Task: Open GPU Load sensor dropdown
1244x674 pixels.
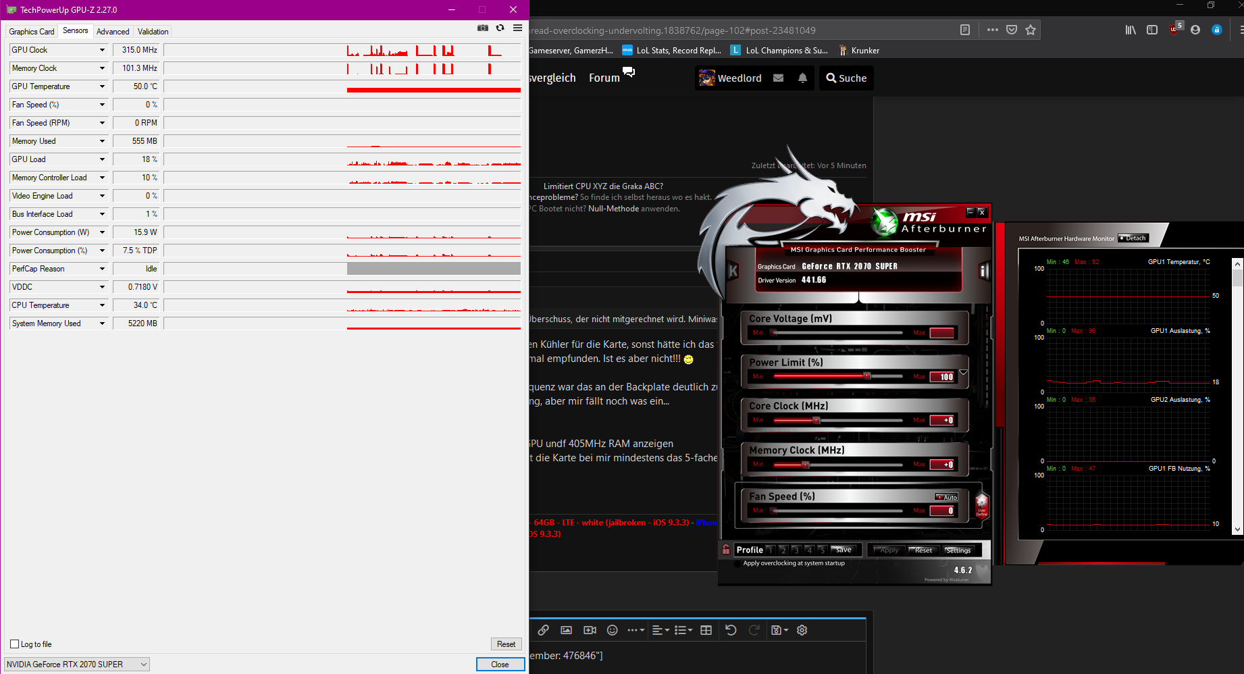Action: pyautogui.click(x=103, y=159)
